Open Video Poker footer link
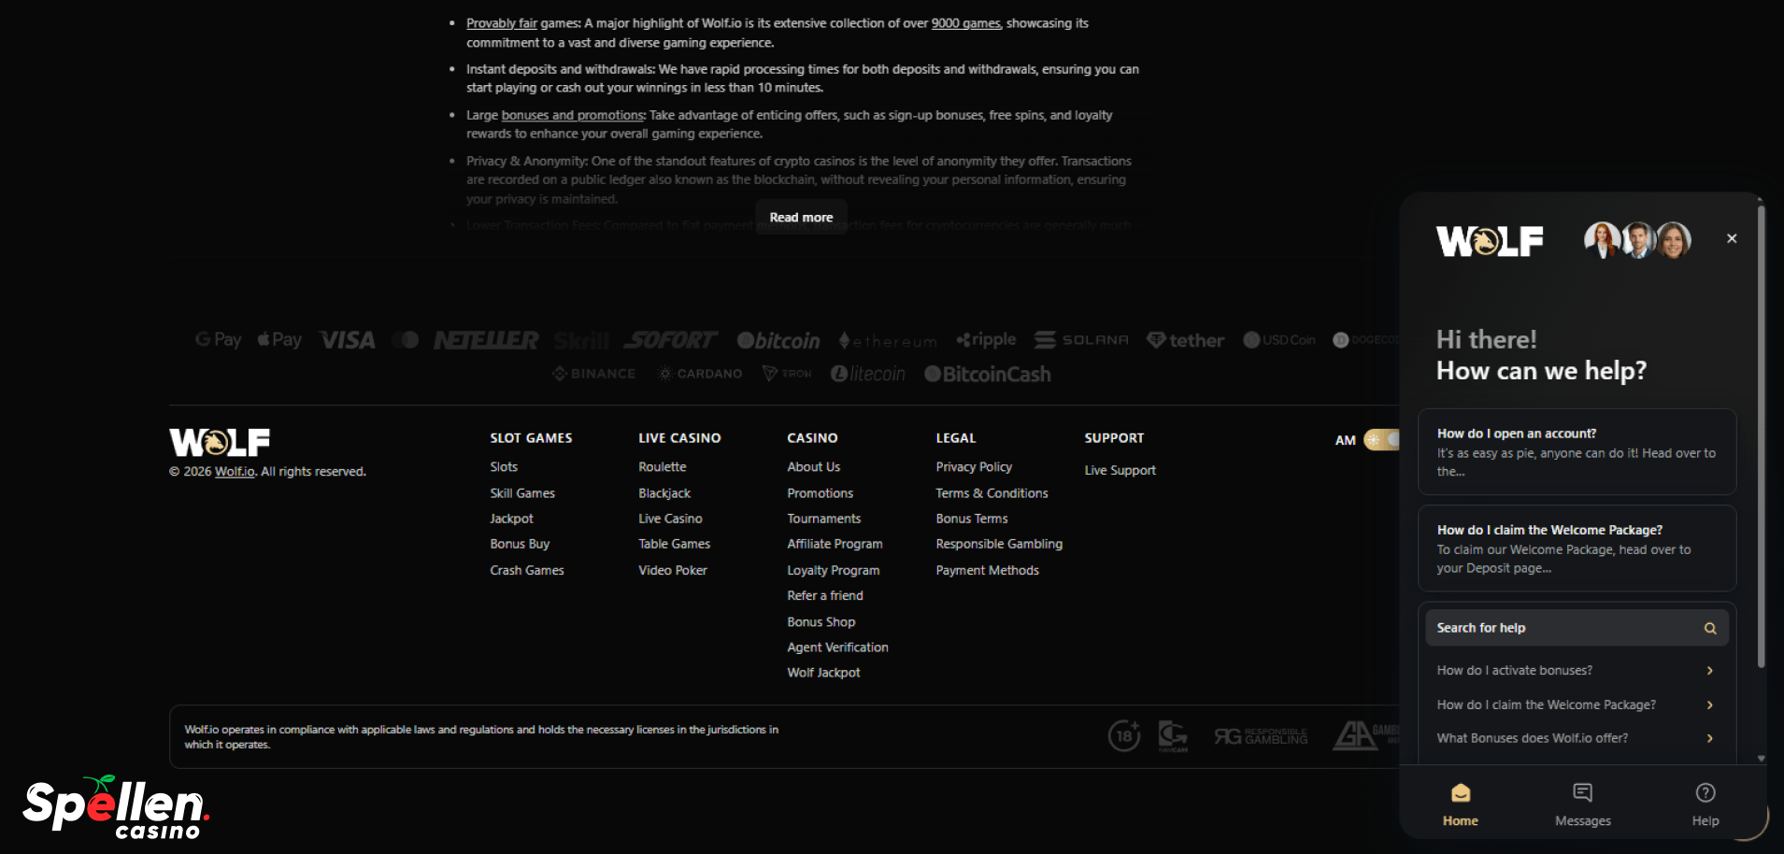The width and height of the screenshot is (1784, 854). click(x=673, y=570)
